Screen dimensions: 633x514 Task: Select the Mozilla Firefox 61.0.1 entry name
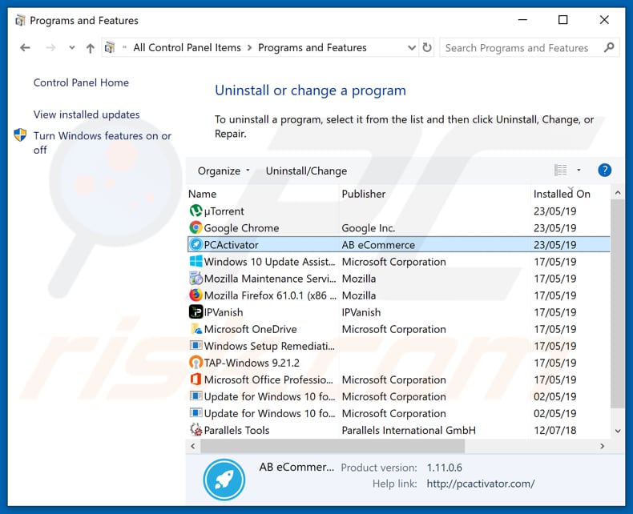point(270,295)
